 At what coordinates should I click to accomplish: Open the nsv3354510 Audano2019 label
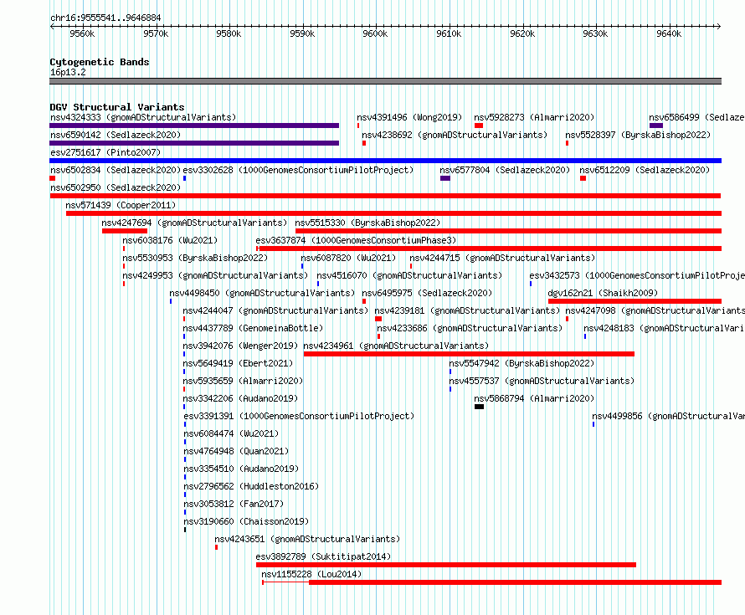[x=241, y=469]
